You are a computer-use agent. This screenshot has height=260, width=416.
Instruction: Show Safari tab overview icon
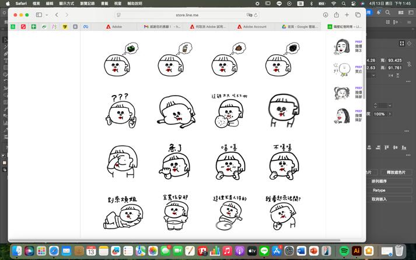click(358, 15)
